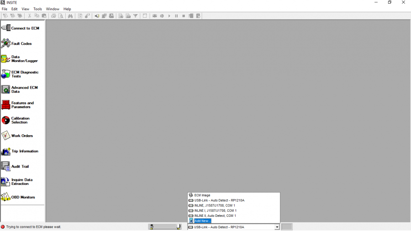Screen dimensions: 411x231
Task: Open Data Monitor/Logger from the sidebar
Action: [x=6, y=59]
